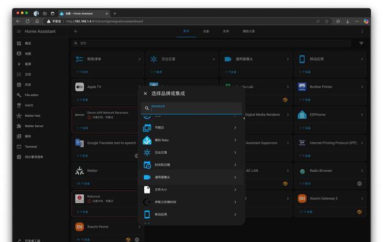Open the Brother Printer card chevron
This screenshot has height=242, width=383.
362,87
